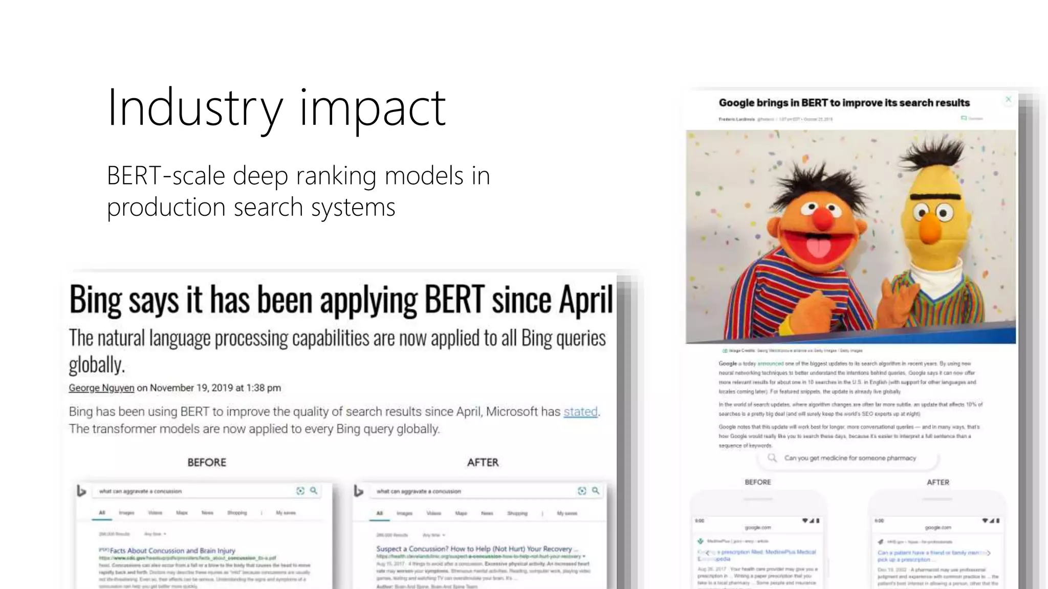Viewport: 1048px width, 589px height.
Task: Switch to Videos tab in the AFTER panel
Action: 434,513
